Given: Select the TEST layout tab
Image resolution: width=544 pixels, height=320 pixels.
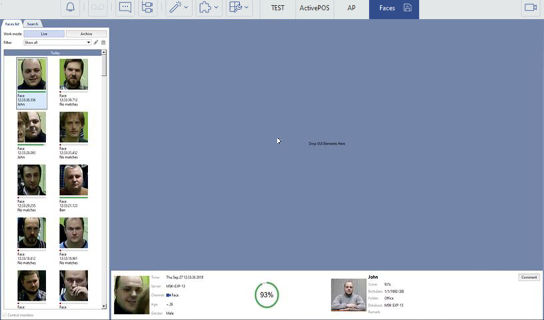Looking at the screenshot, I should click(277, 8).
